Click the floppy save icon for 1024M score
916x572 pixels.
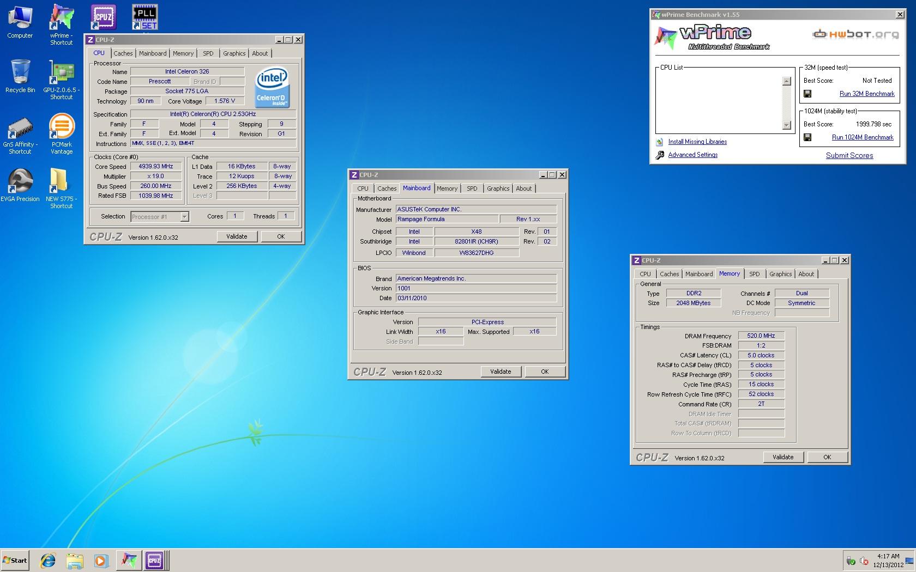pos(807,137)
